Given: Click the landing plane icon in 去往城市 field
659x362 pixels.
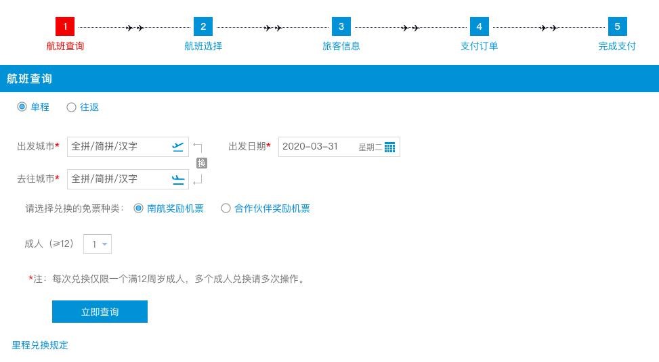Looking at the screenshot, I should pyautogui.click(x=177, y=179).
